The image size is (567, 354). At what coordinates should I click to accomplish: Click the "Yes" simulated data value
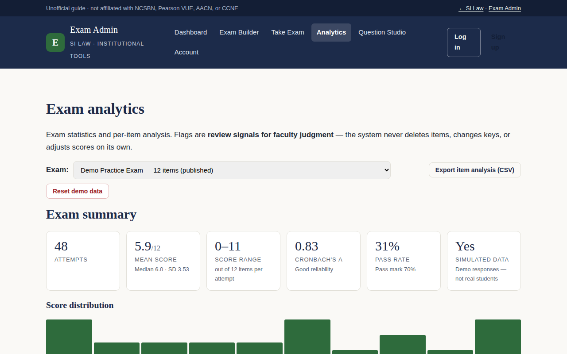tap(465, 246)
